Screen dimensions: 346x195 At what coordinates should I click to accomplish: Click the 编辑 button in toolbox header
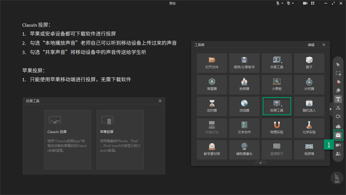tap(311, 45)
